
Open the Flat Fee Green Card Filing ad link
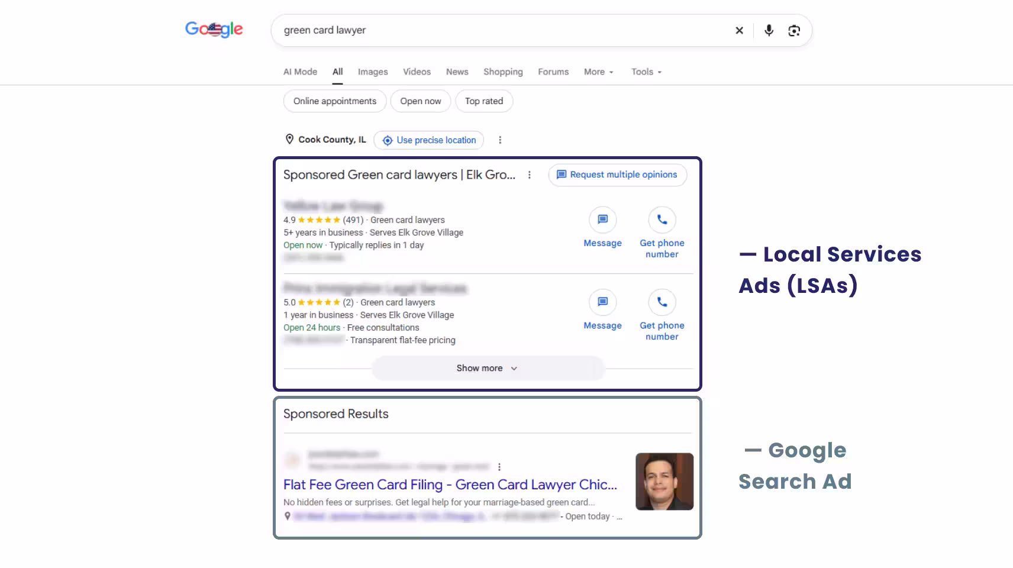click(x=450, y=485)
